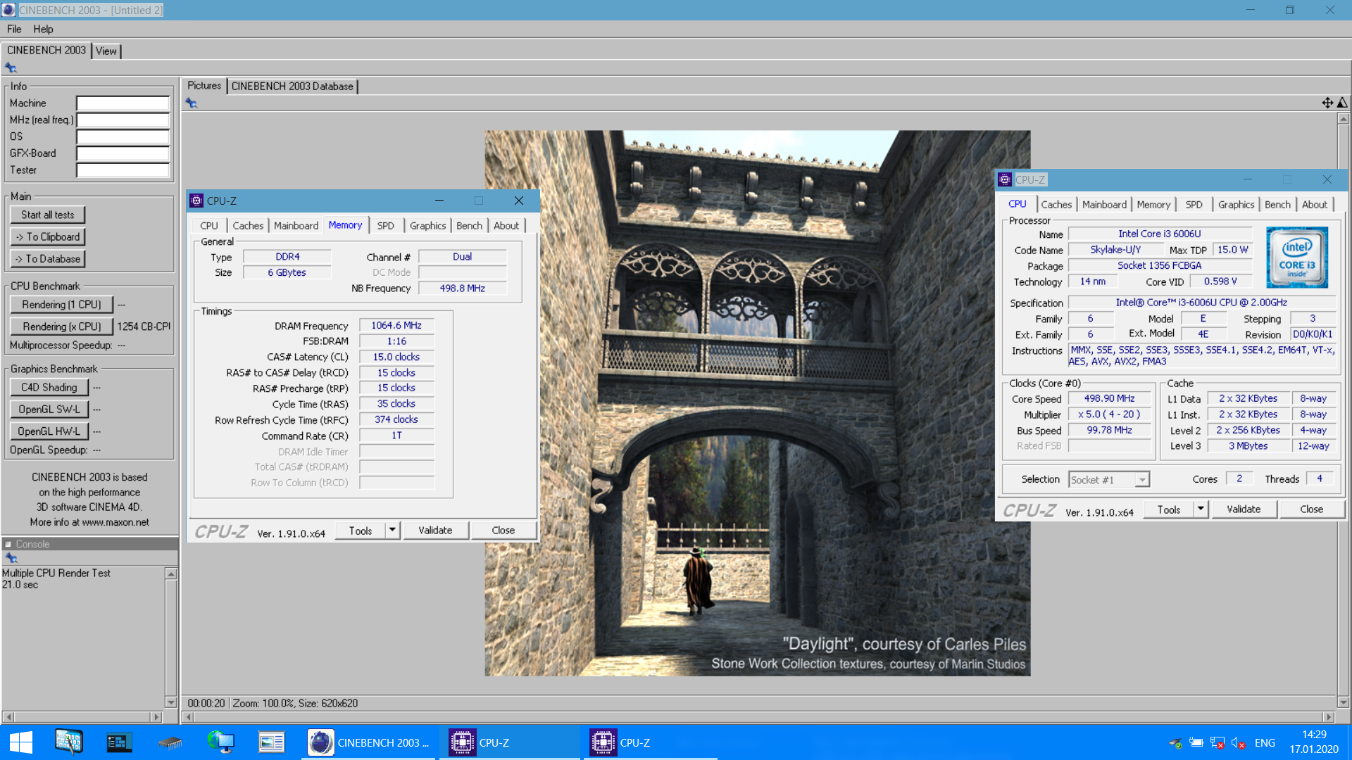Click the move cross icon above the picture
The height and width of the screenshot is (760, 1352).
[1327, 103]
